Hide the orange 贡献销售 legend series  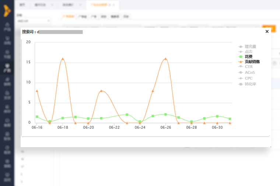252,62
